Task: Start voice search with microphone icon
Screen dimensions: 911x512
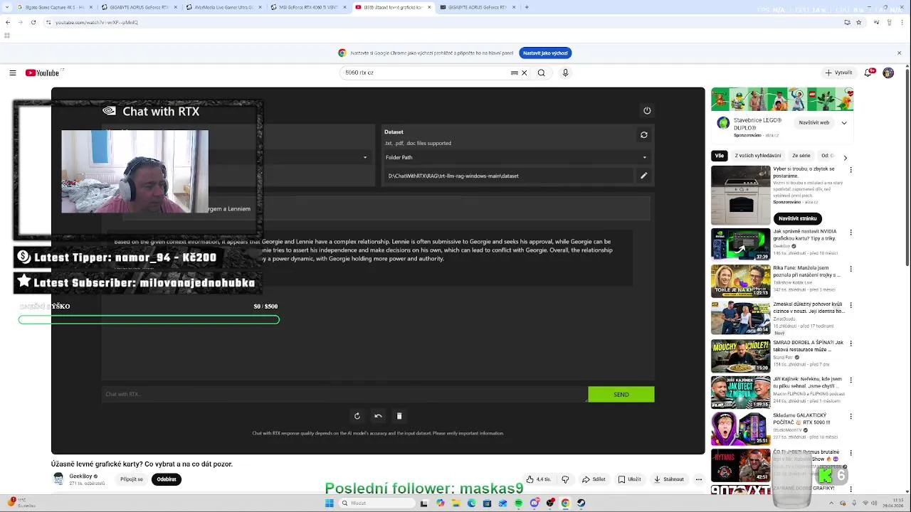Action: point(566,73)
